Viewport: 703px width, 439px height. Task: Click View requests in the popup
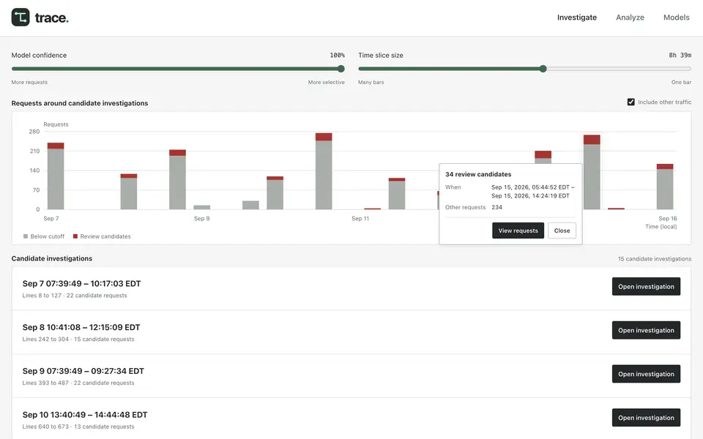tap(518, 230)
